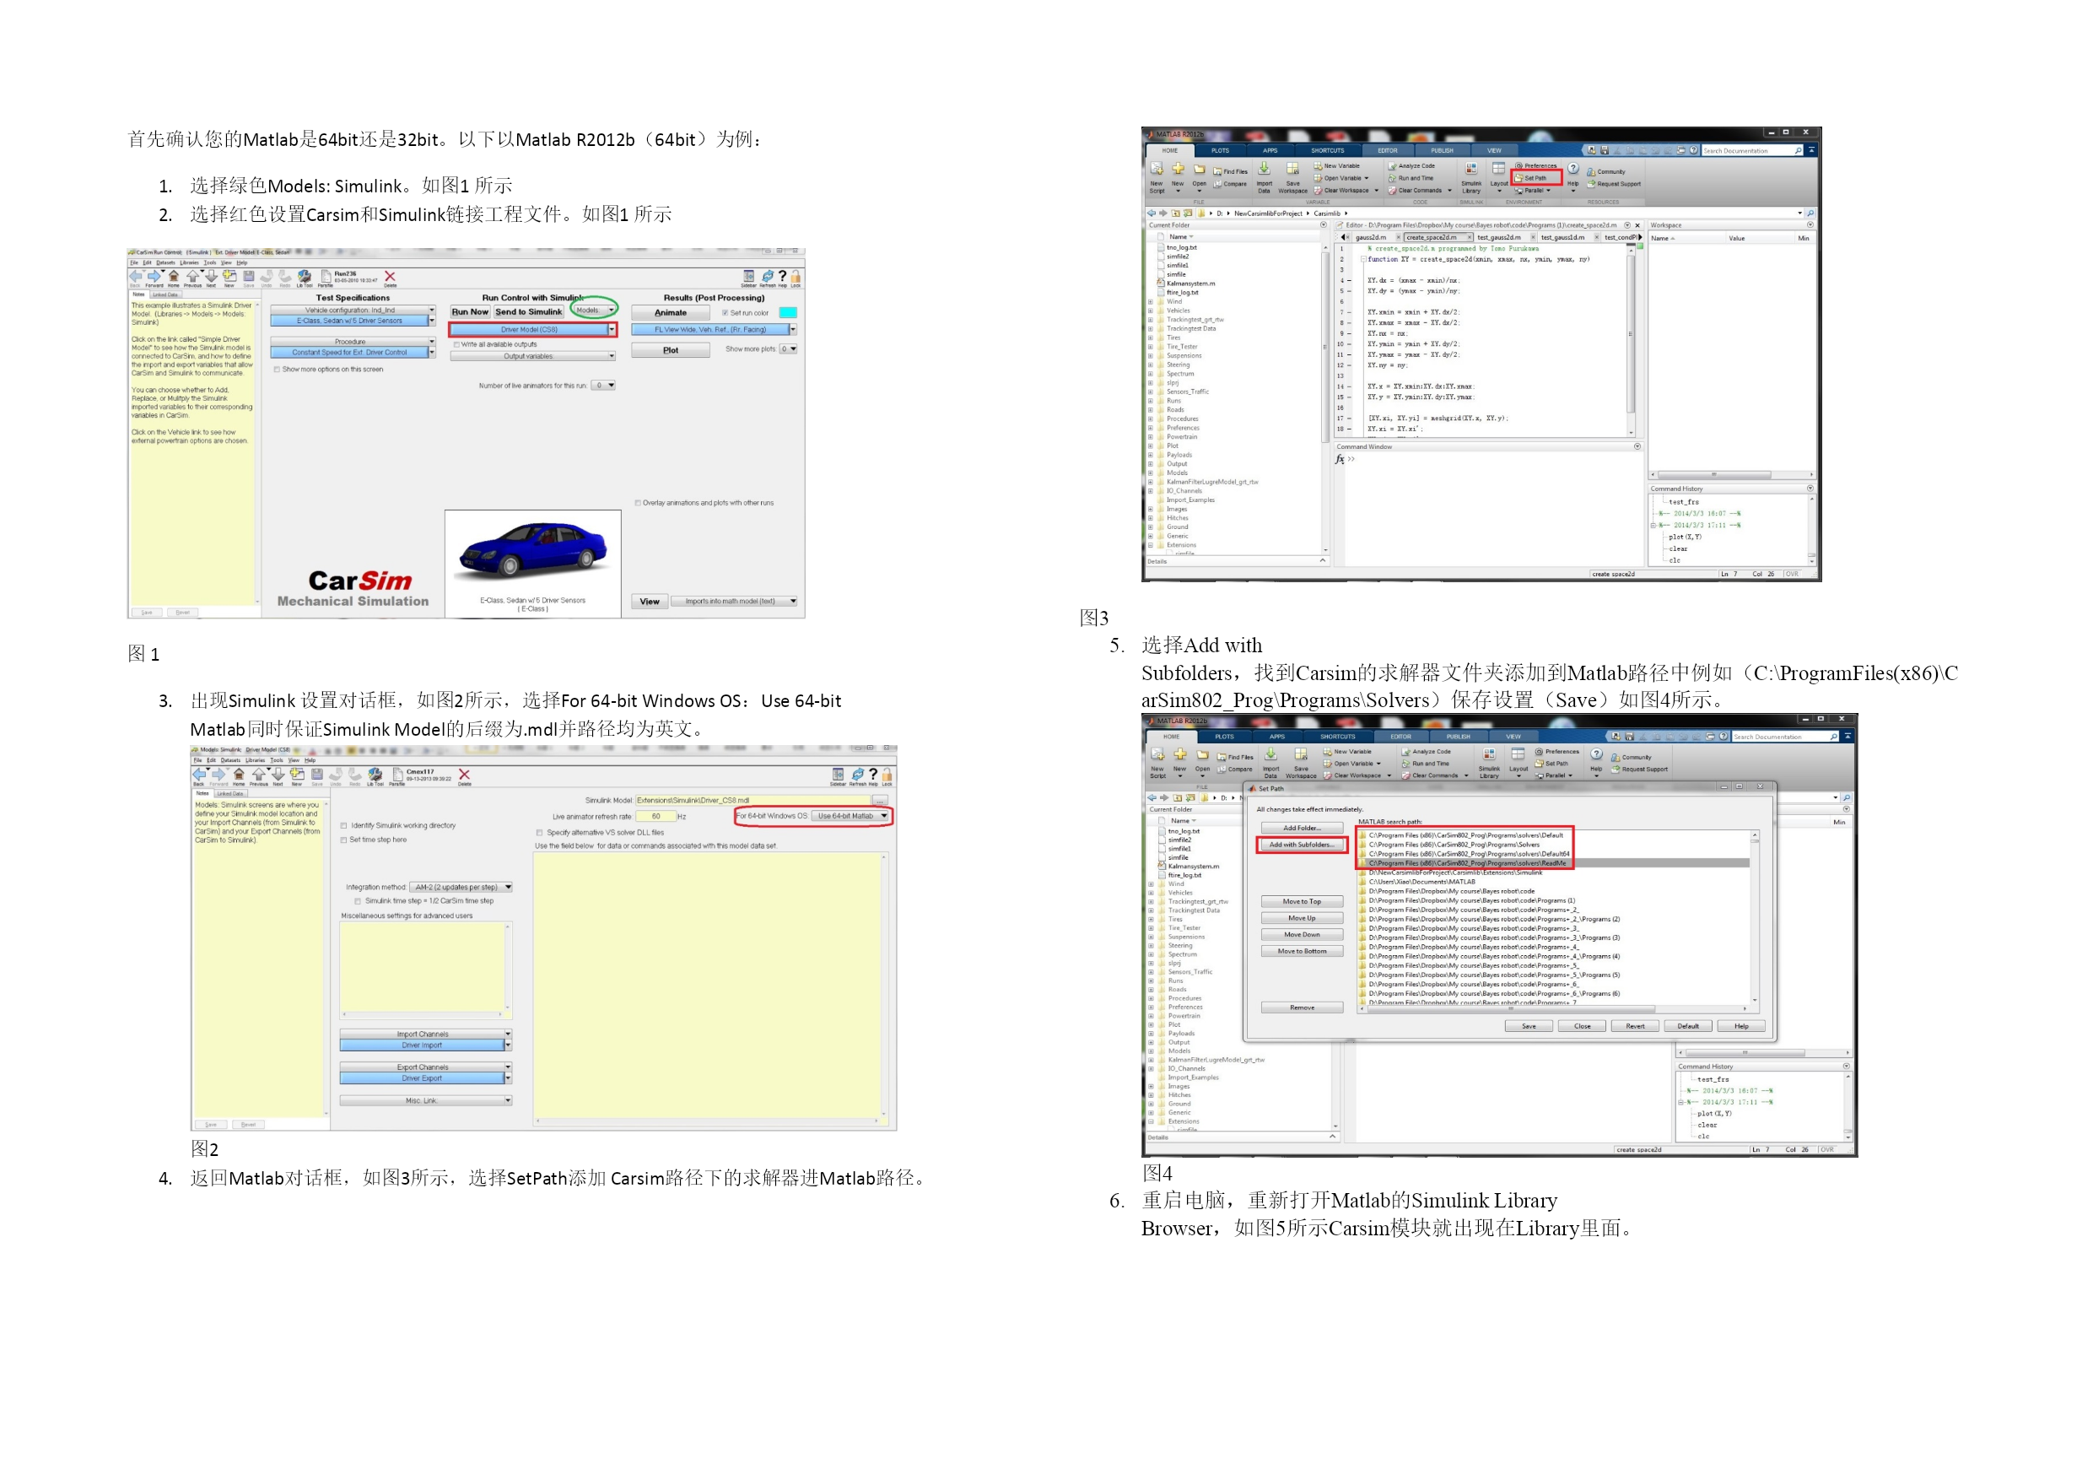
Task: Click 'Move to Top' in Set Path dialog
Action: pyautogui.click(x=1302, y=902)
